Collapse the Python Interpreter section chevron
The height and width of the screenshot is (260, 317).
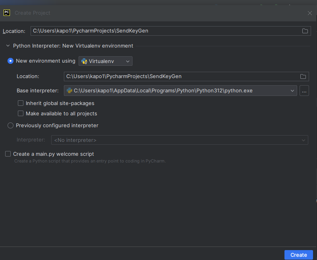[8, 46]
